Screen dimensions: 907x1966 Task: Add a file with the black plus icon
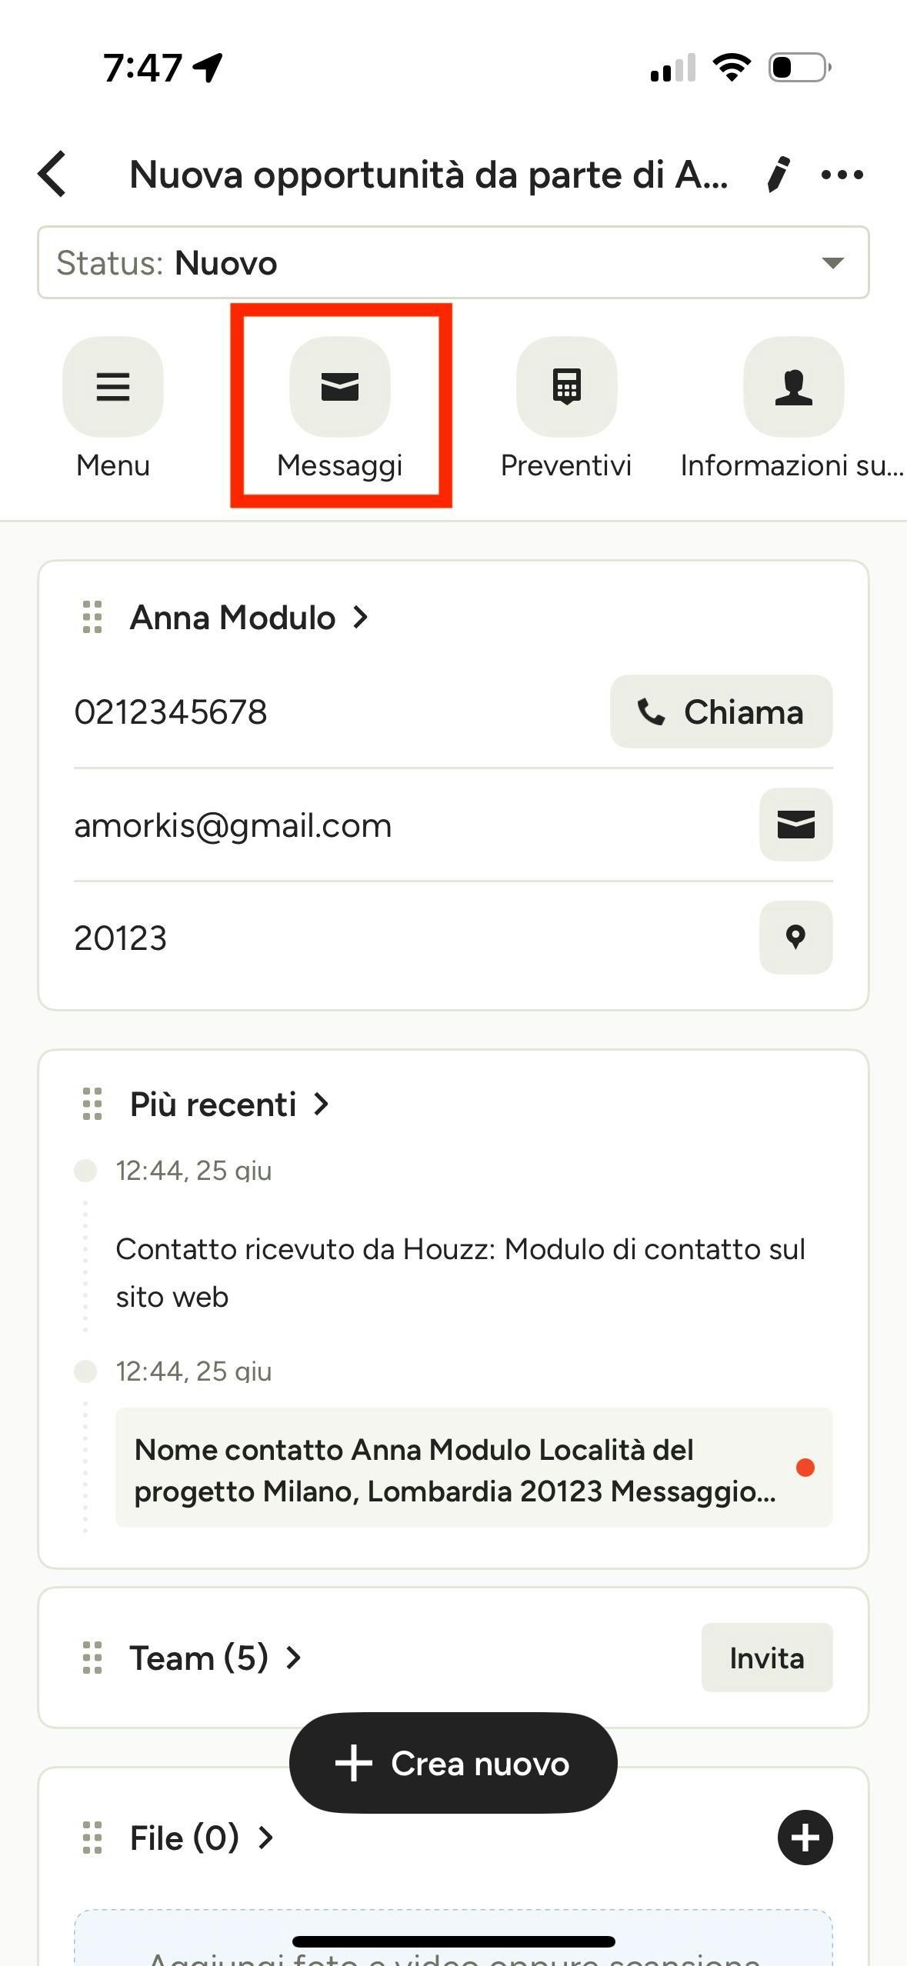coord(805,1838)
